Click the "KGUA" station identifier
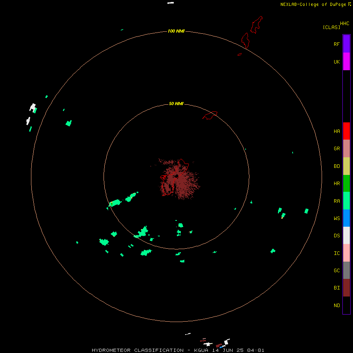 click(202, 350)
